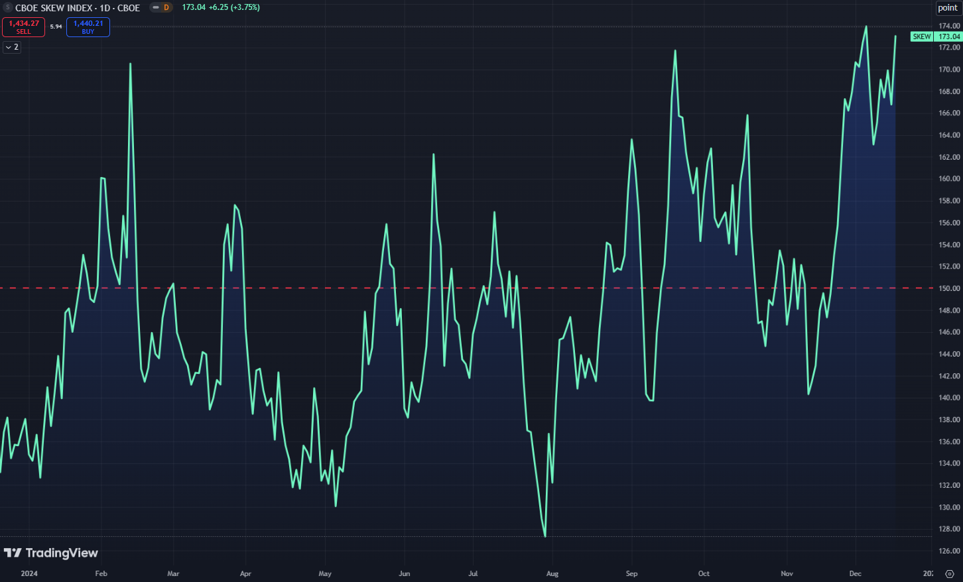963x582 pixels.
Task: Click the Jun label on time axis
Action: point(405,574)
